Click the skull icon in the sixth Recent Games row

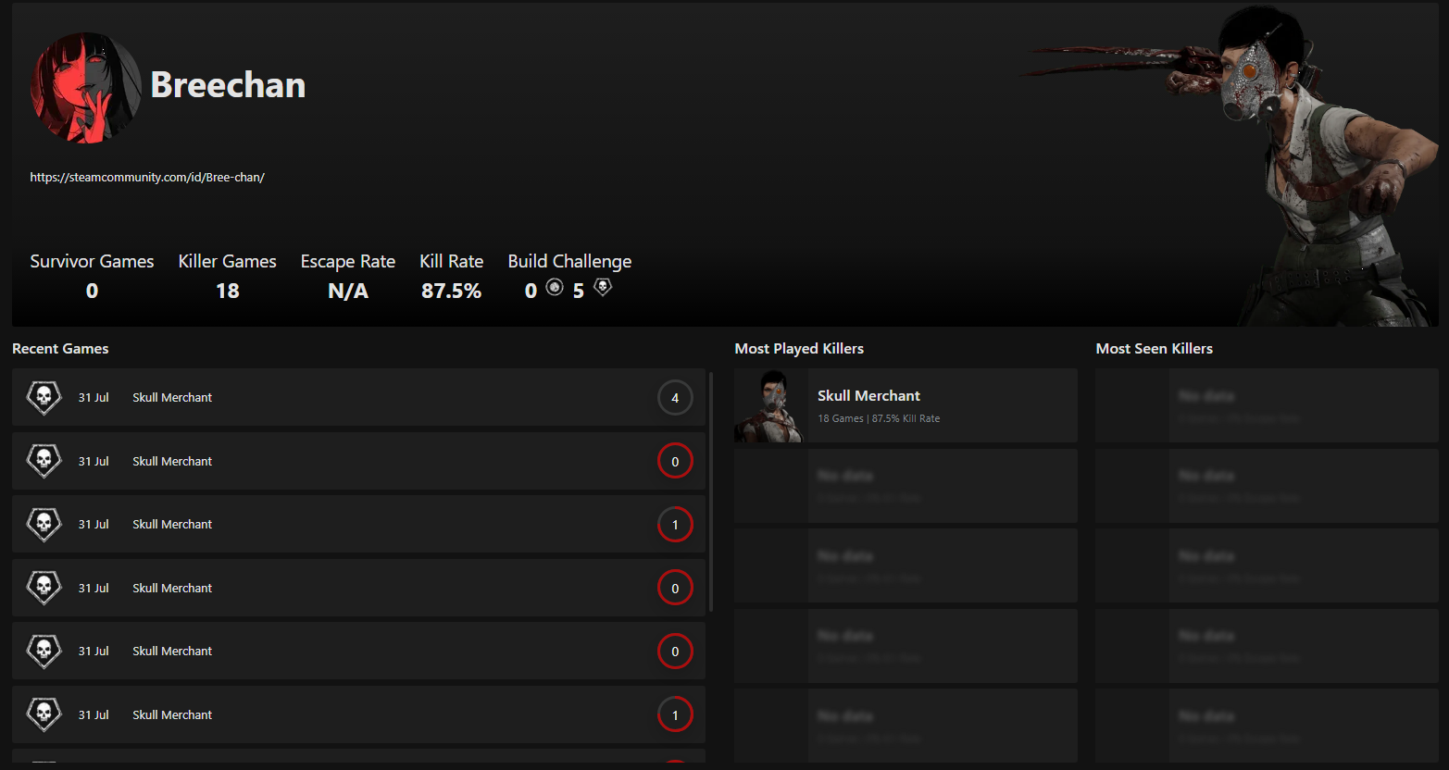click(x=44, y=714)
